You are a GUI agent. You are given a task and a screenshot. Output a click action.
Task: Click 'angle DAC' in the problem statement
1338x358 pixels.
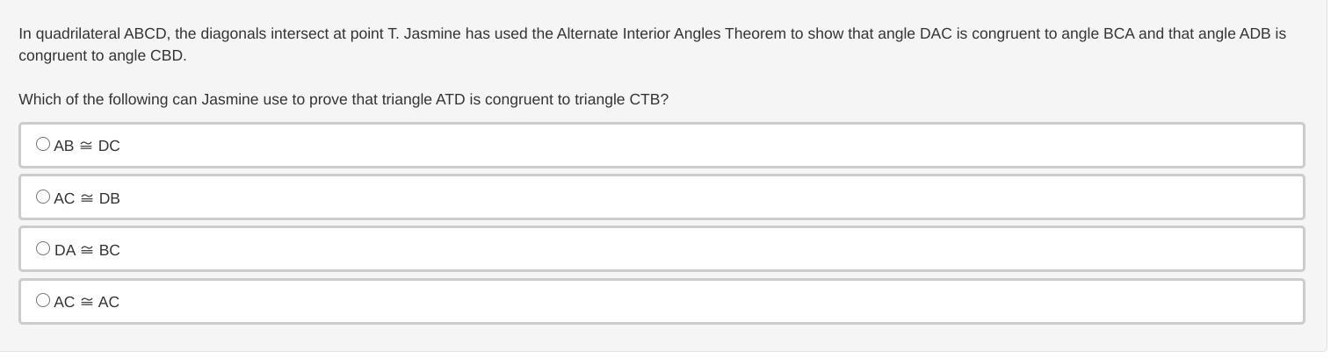908,34
